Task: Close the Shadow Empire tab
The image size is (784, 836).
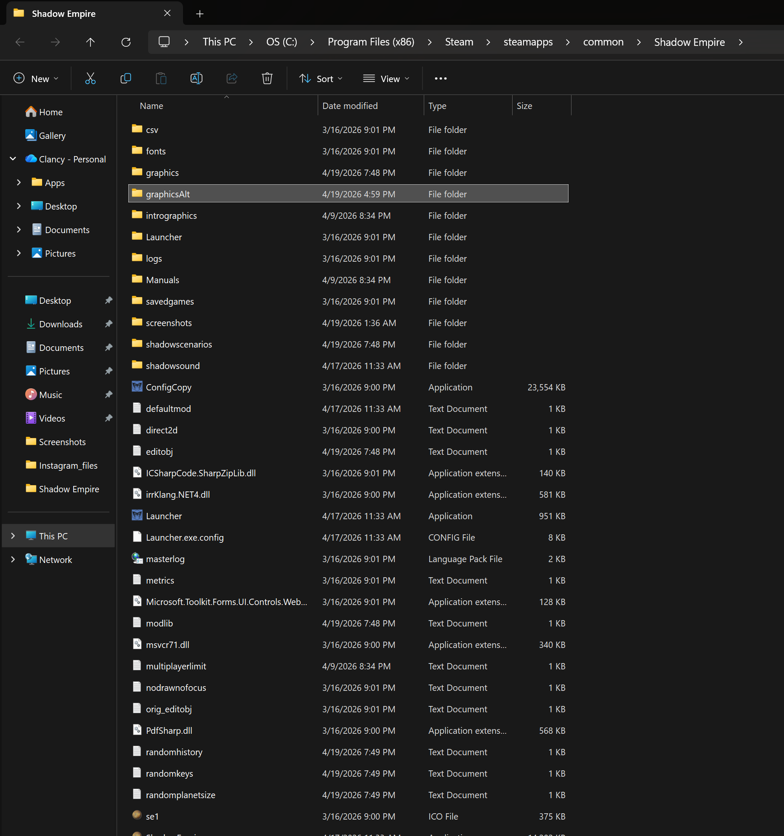Action: [x=167, y=13]
